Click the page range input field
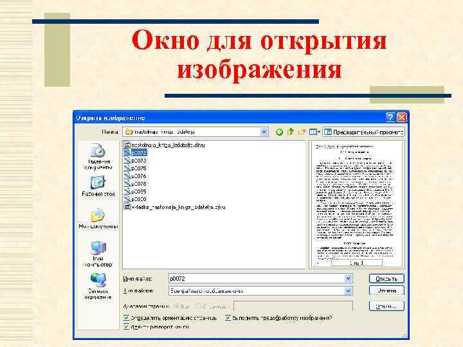Screen dimensions: 463x347 tap(293, 306)
